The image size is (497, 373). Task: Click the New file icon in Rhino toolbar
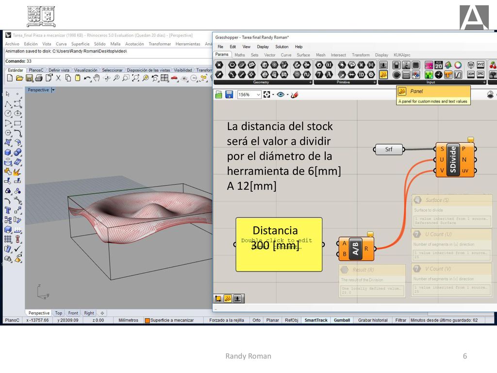pyautogui.click(x=10, y=78)
